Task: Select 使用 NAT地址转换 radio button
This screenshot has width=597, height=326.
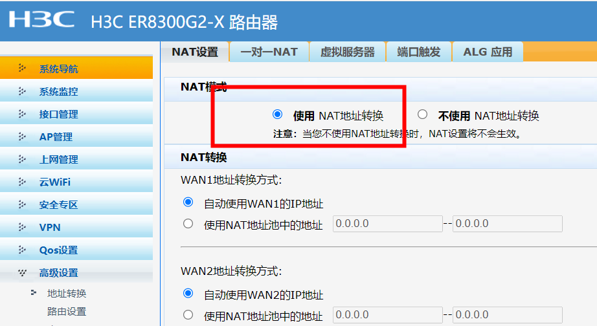Action: click(278, 114)
